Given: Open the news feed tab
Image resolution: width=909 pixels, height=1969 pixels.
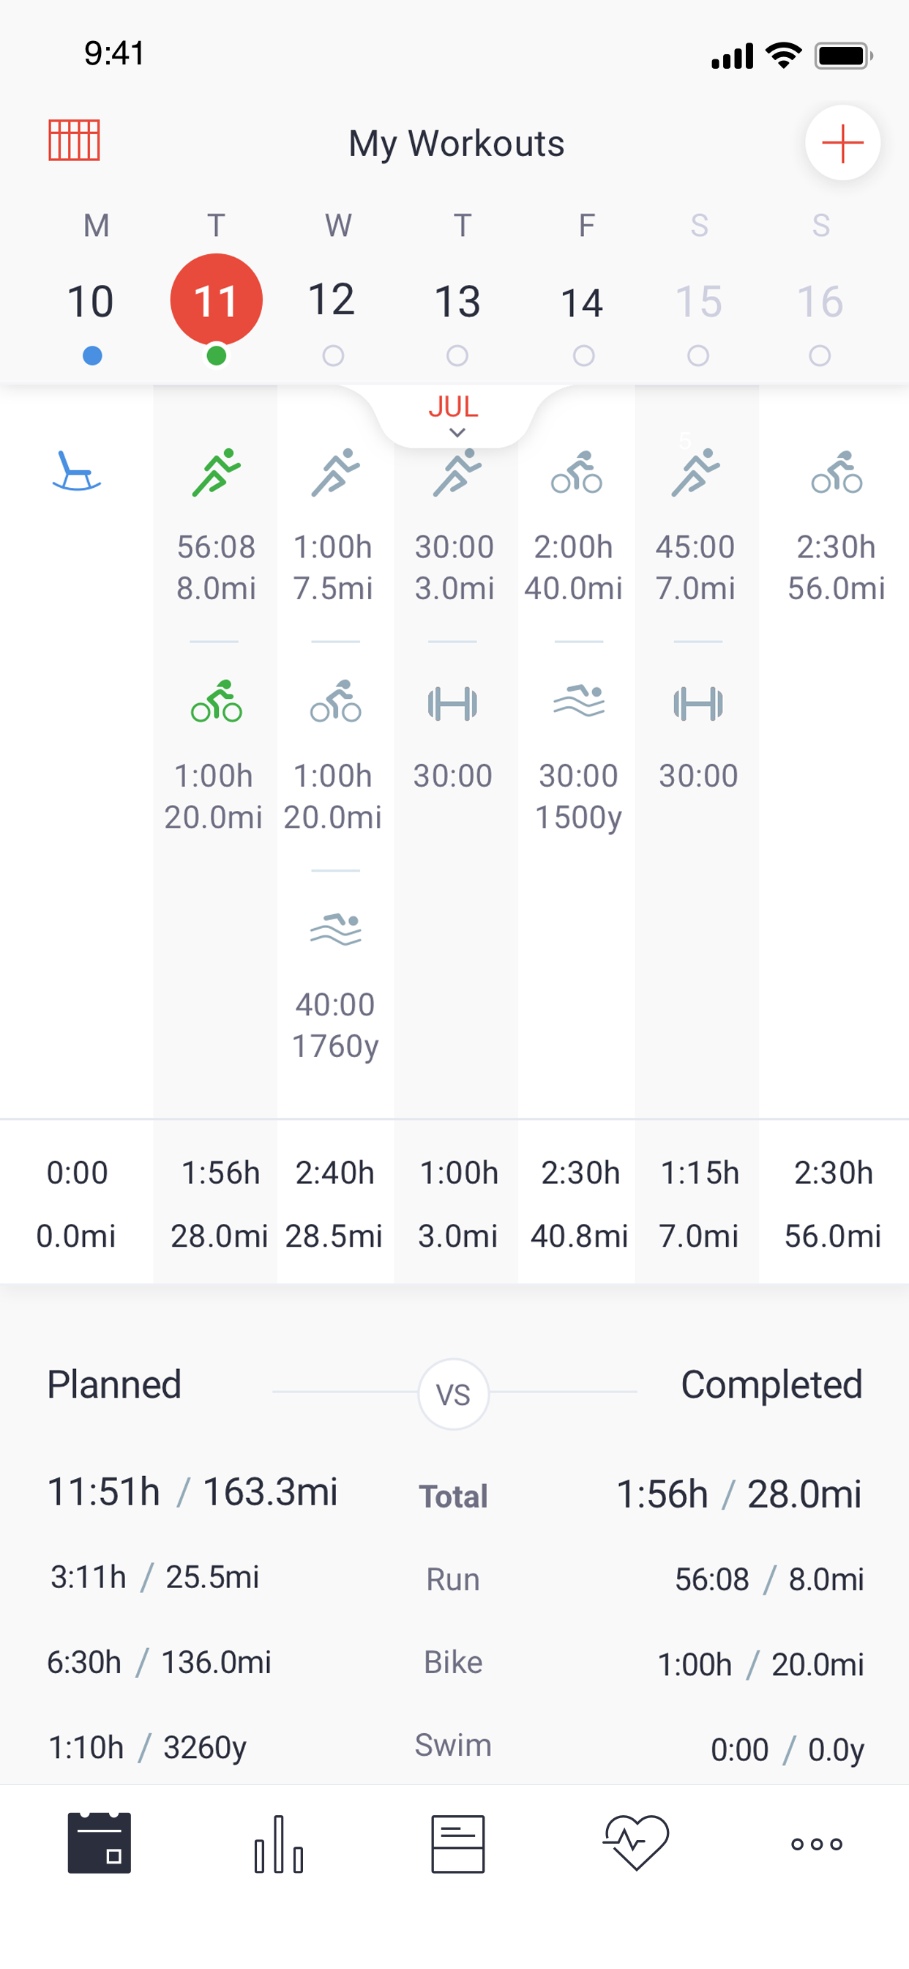Looking at the screenshot, I should (457, 1844).
